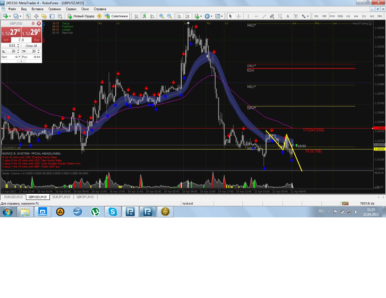The height and width of the screenshot is (298, 386).
Task: Toggle the Советники expert advisors button
Action: click(x=116, y=16)
